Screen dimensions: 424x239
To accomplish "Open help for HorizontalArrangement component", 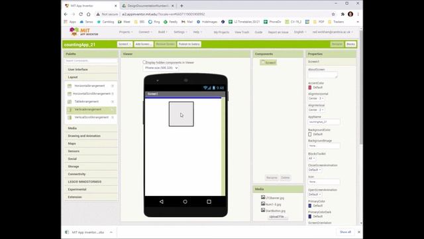I will coord(113,86).
